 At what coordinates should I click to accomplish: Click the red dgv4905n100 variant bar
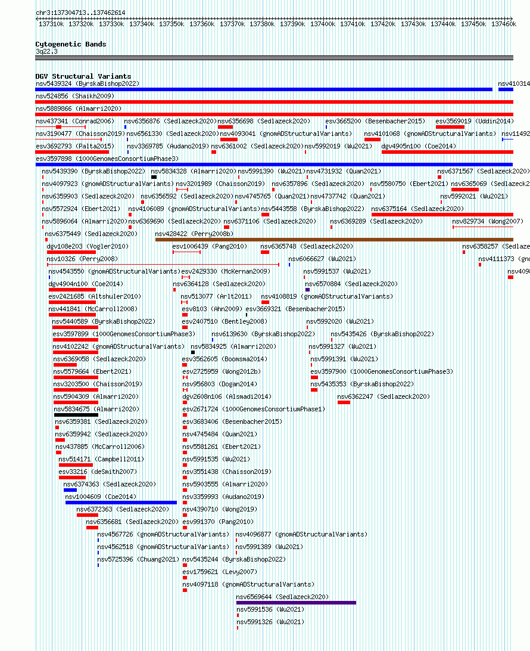click(447, 152)
